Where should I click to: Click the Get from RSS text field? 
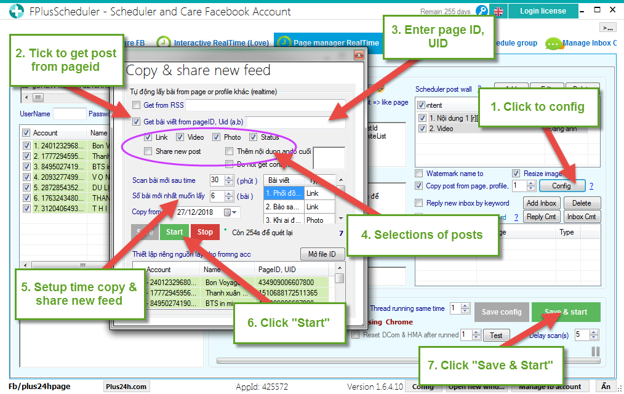coord(265,105)
